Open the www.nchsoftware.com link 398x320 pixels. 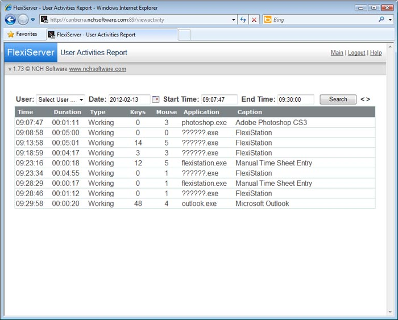(97, 69)
